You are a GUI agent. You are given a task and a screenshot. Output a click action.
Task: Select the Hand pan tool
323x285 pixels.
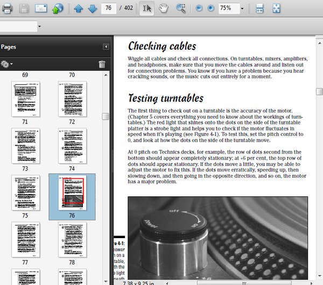coord(164,8)
